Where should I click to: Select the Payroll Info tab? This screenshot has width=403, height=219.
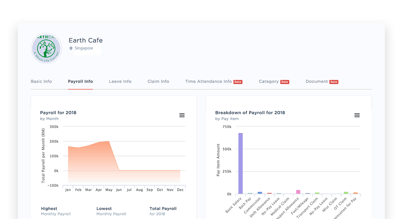[x=81, y=81]
